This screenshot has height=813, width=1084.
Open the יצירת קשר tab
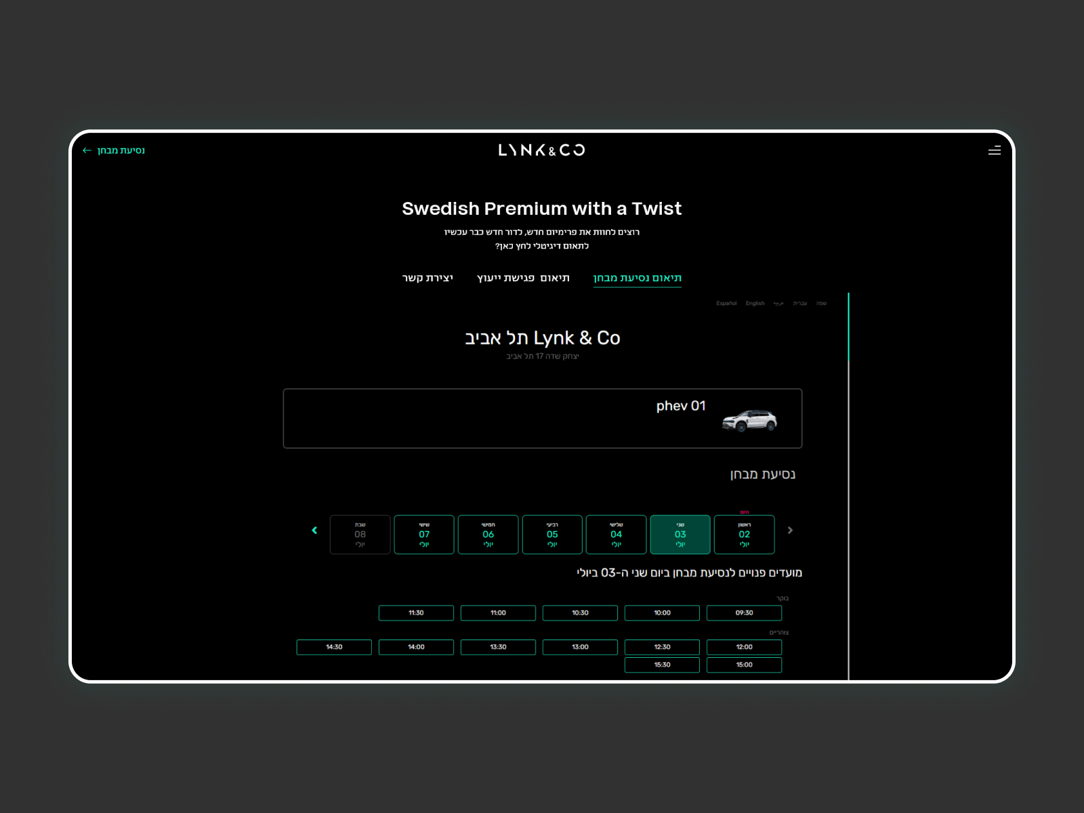pyautogui.click(x=428, y=278)
